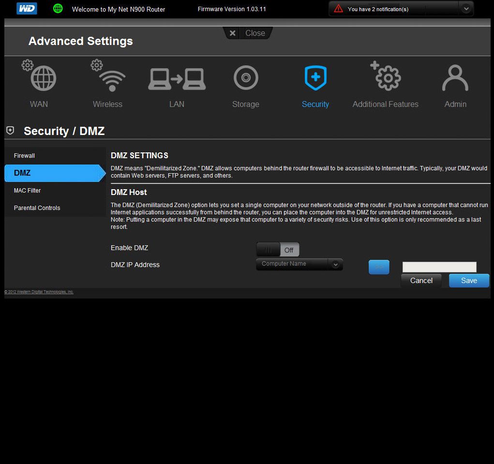Image resolution: width=494 pixels, height=464 pixels.
Task: Click the DMZ IP address input field
Action: [x=439, y=267]
